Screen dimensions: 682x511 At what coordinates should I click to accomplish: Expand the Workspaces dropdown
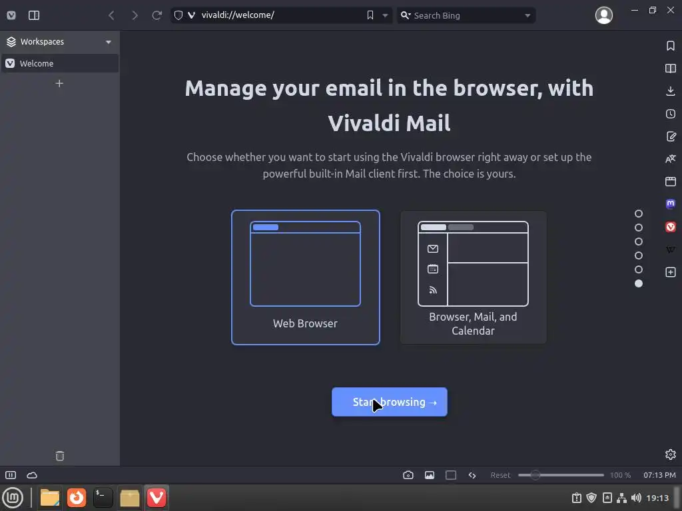tap(109, 42)
